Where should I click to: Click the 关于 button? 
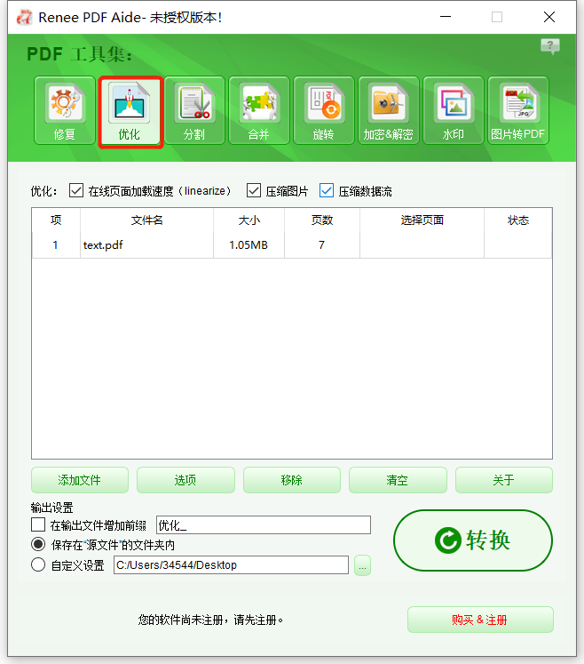[x=504, y=480]
